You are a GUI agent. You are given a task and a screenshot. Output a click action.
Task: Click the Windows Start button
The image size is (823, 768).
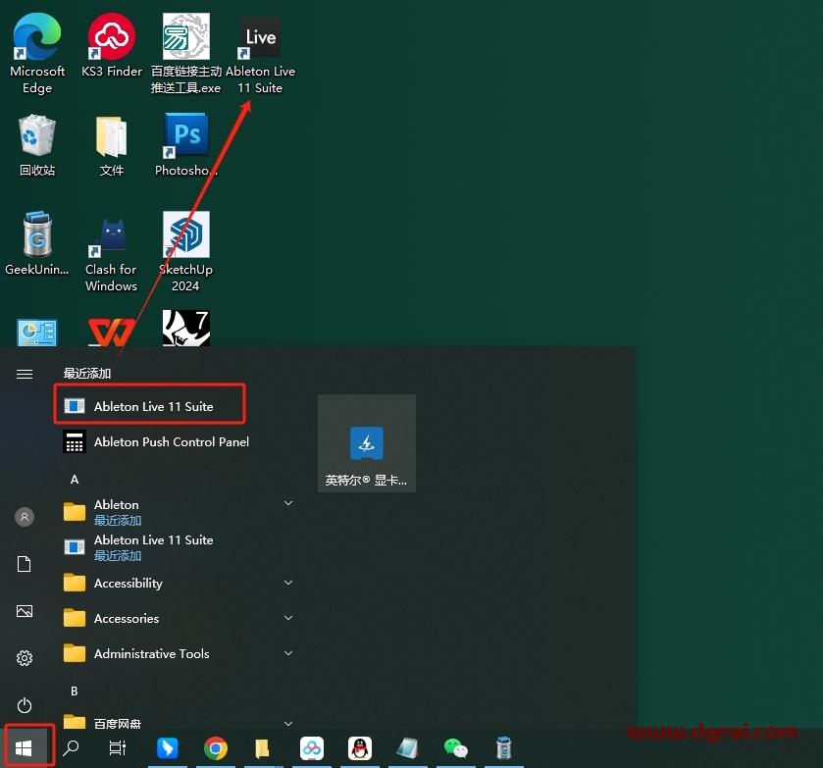pos(24,747)
